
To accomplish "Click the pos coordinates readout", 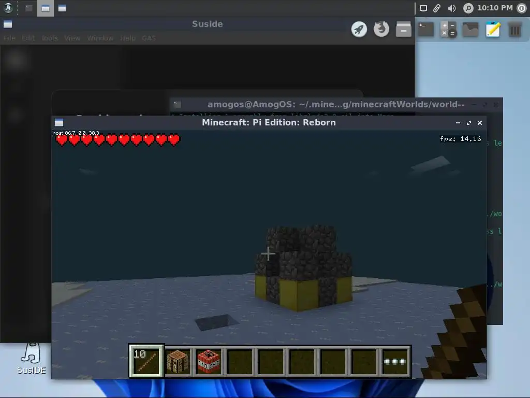I will pos(76,133).
